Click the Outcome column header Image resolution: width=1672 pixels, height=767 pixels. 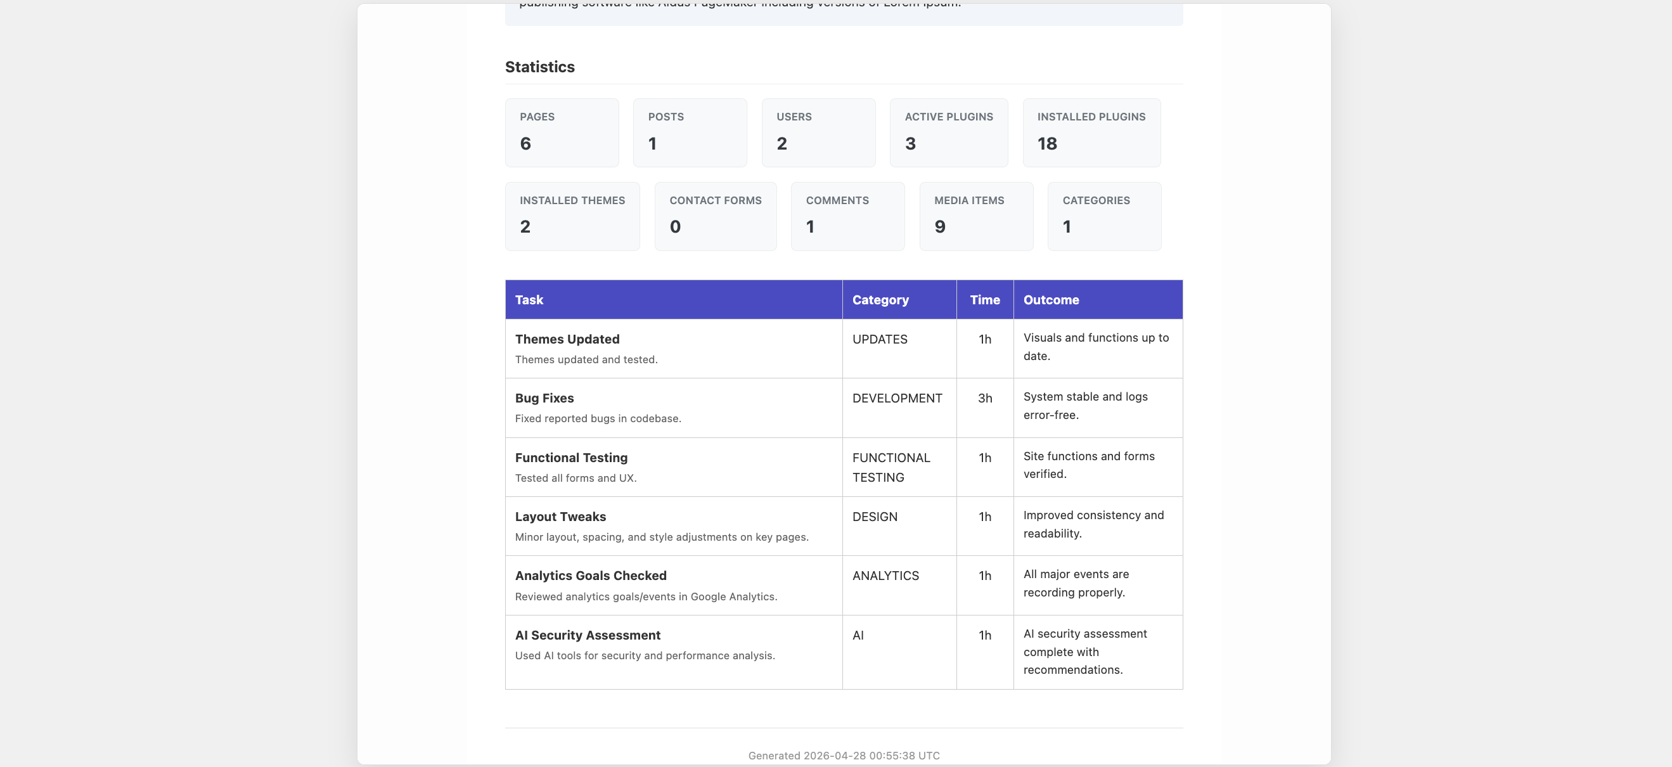click(1051, 300)
